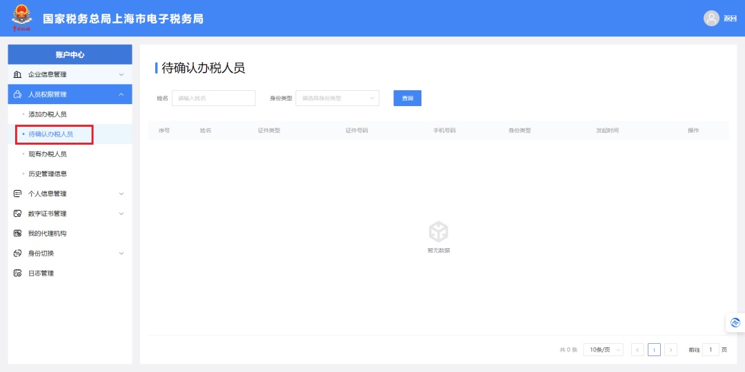Expand 数字证书管理 chevron
Image resolution: width=745 pixels, height=372 pixels.
point(121,214)
